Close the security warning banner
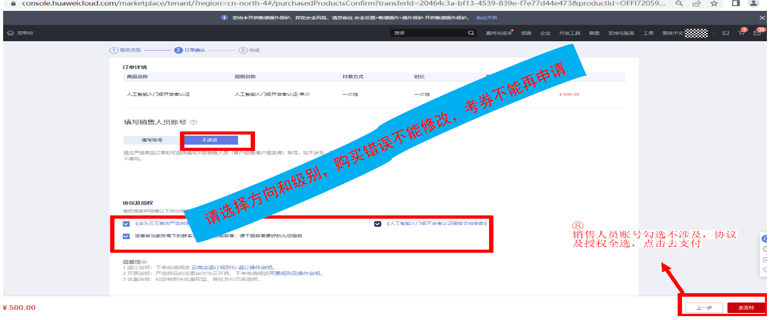 (762, 18)
